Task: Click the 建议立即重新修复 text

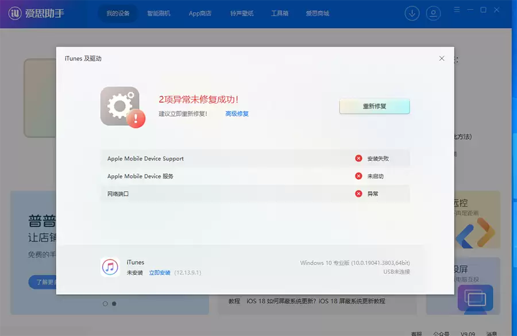Action: pyautogui.click(x=183, y=114)
